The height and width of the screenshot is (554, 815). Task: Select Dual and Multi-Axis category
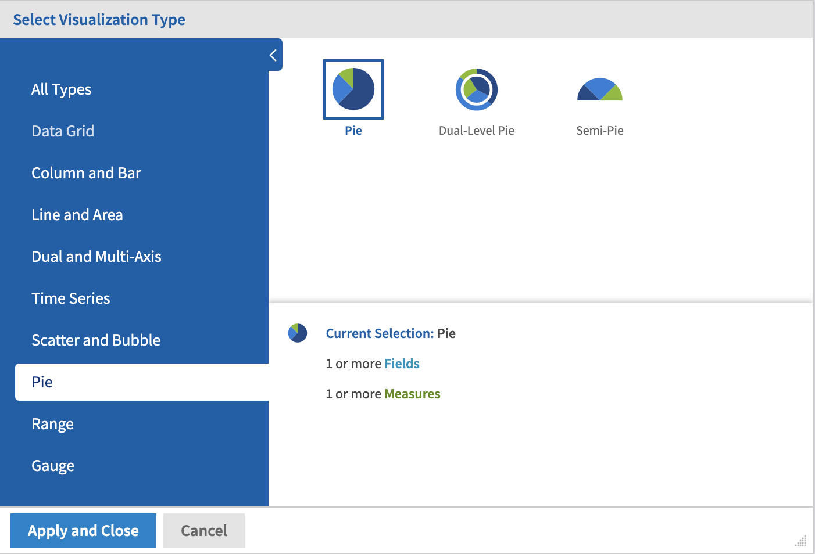(96, 257)
